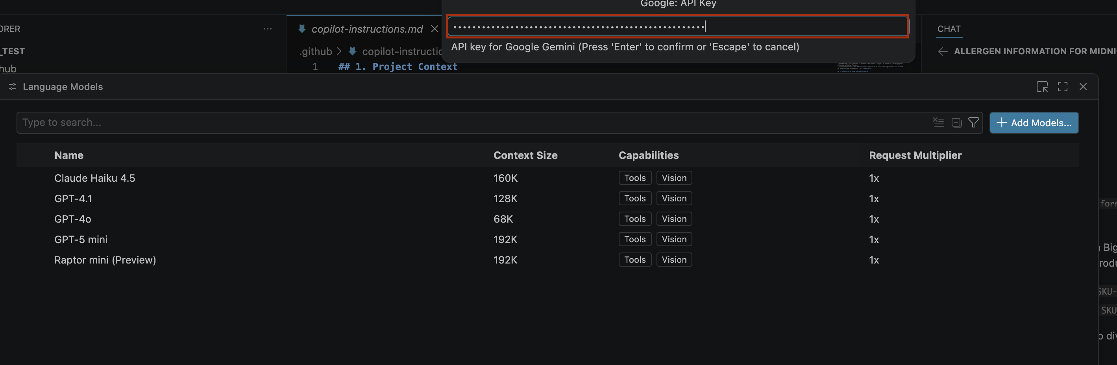Maximize the Language Models panel
Screen dimensions: 1117x365
click(x=1063, y=86)
